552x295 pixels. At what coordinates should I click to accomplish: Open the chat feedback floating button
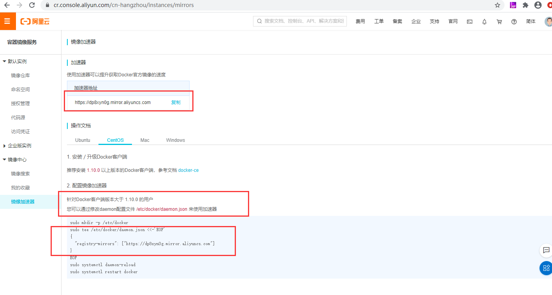(x=546, y=250)
